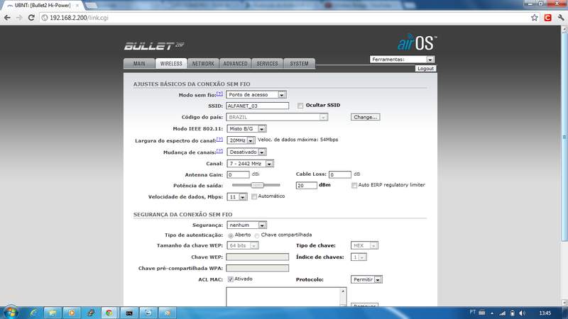
Task: Open Windows Explorer folder on taskbar
Action: click(53, 313)
